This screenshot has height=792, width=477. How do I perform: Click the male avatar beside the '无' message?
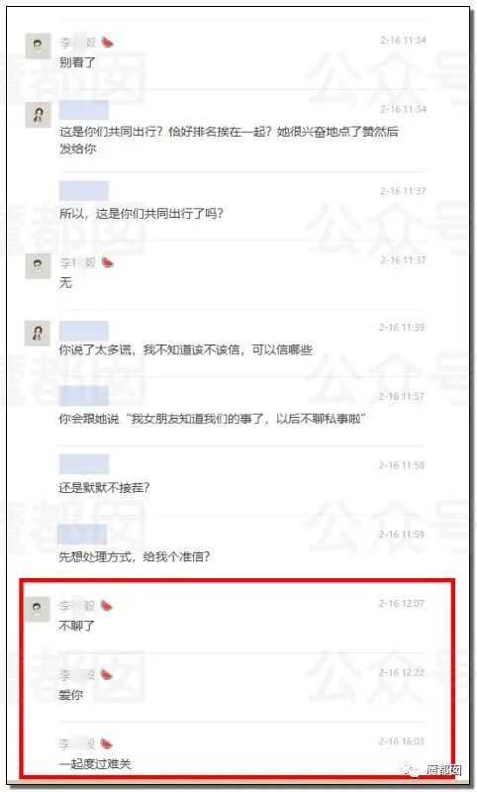point(38,266)
